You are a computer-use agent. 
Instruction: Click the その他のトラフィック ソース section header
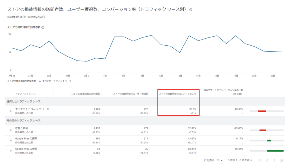[x=24, y=121]
